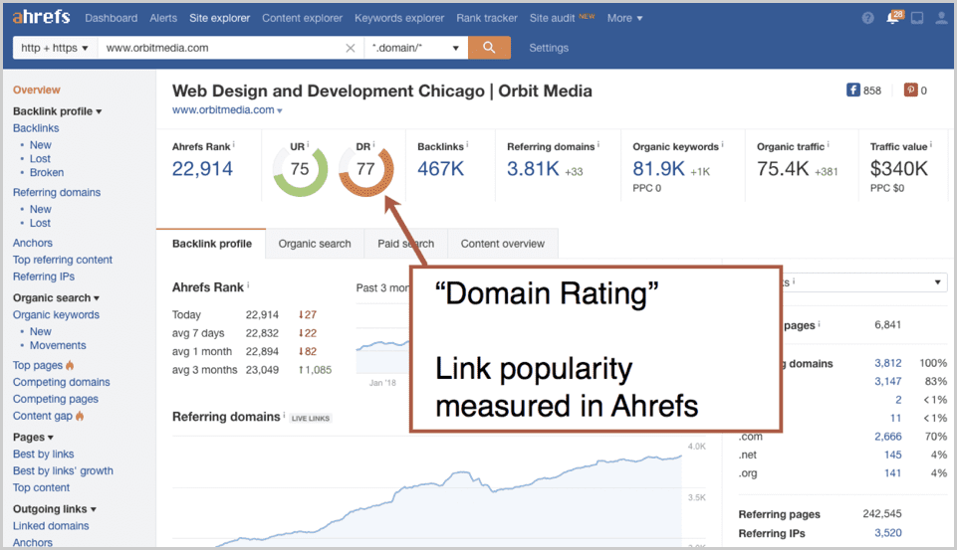This screenshot has width=957, height=550.
Task: Go to Dashboard in top navigation
Action: click(x=112, y=18)
